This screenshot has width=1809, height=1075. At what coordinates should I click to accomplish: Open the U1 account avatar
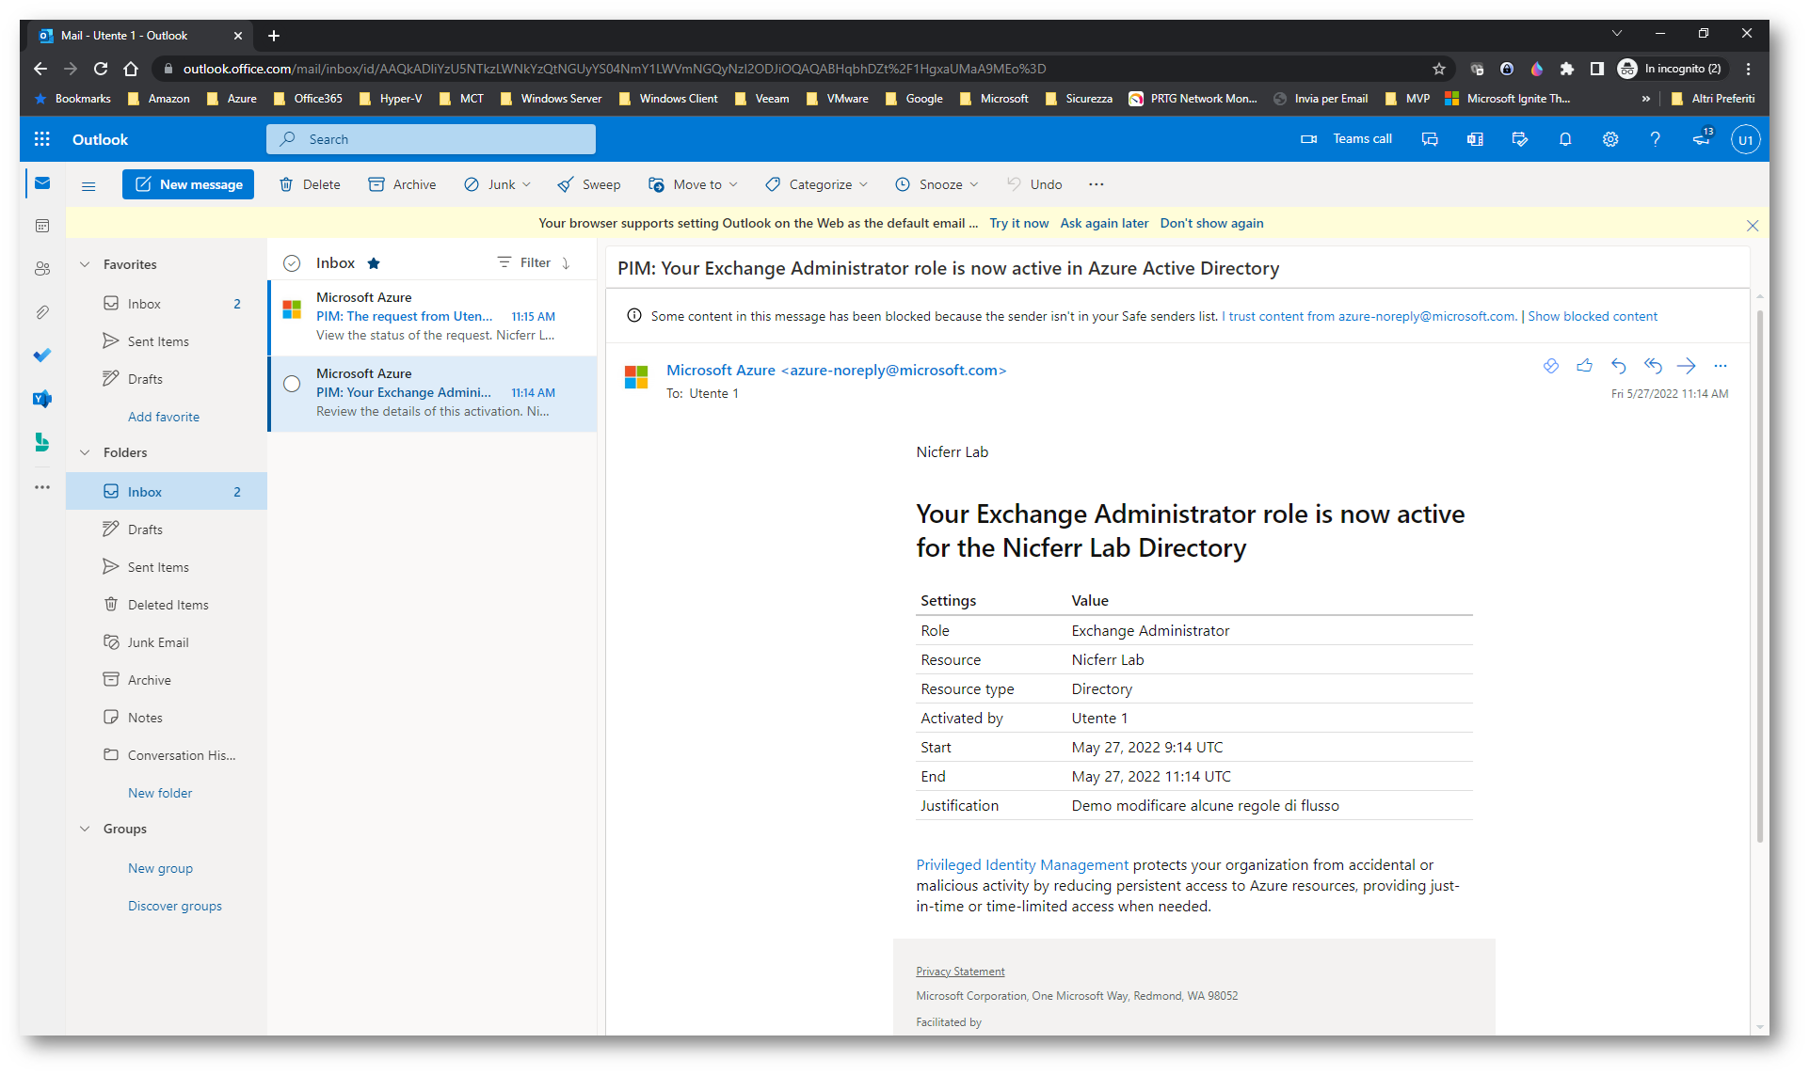pos(1745,139)
